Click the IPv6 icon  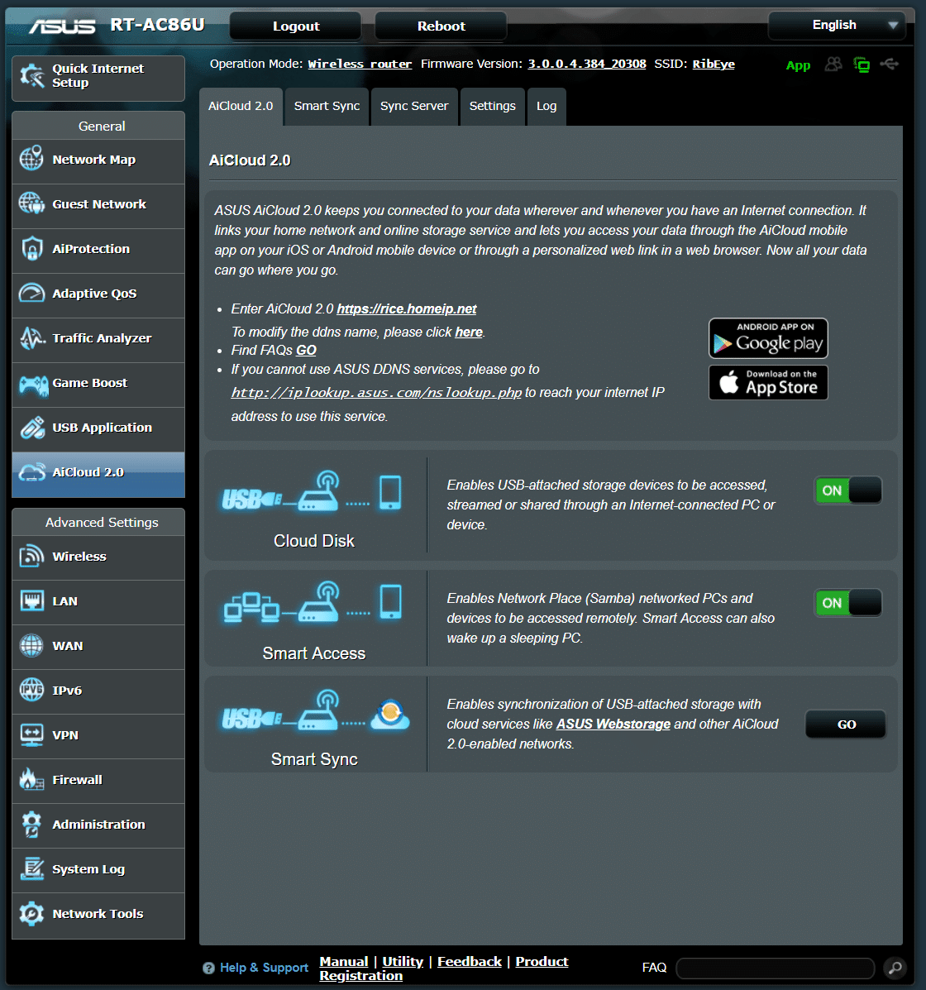(31, 690)
